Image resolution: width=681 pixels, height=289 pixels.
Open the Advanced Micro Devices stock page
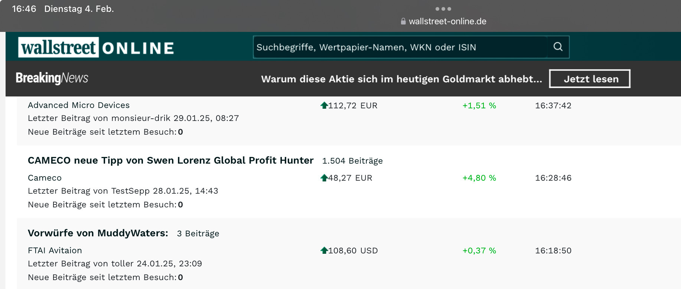[79, 105]
